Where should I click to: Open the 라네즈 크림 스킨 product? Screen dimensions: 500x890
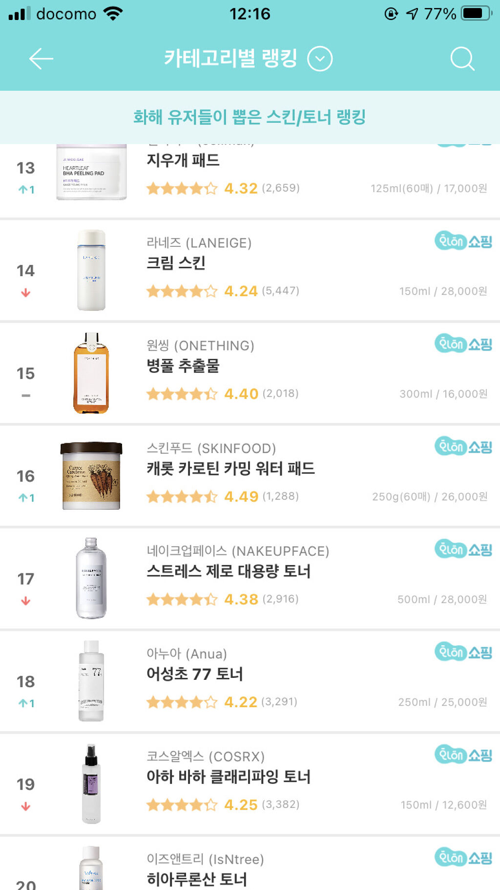176,263
